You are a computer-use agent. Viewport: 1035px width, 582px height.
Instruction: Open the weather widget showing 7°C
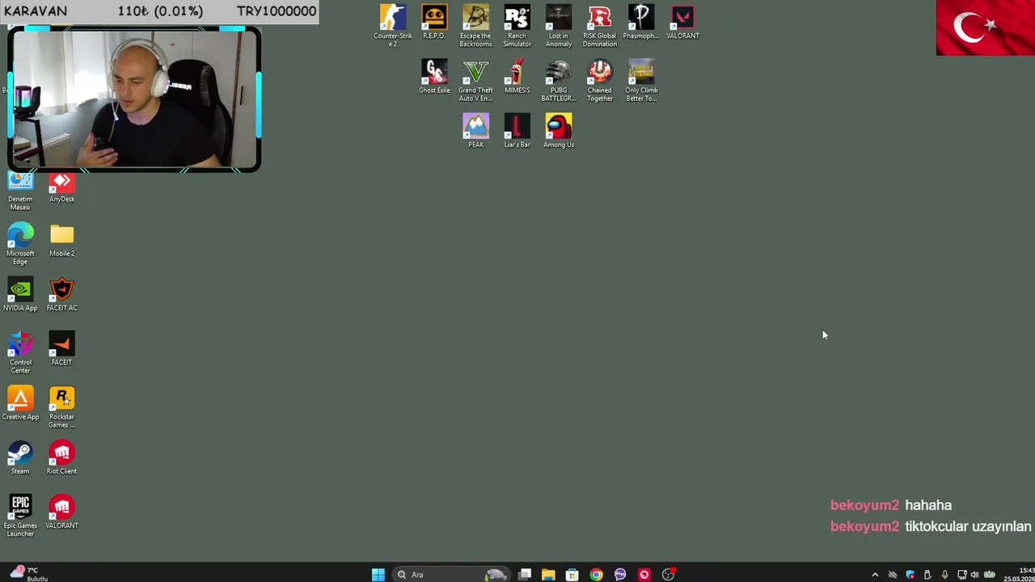29,574
